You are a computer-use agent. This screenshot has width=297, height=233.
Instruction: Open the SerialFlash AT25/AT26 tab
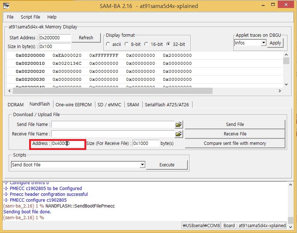coord(167,104)
